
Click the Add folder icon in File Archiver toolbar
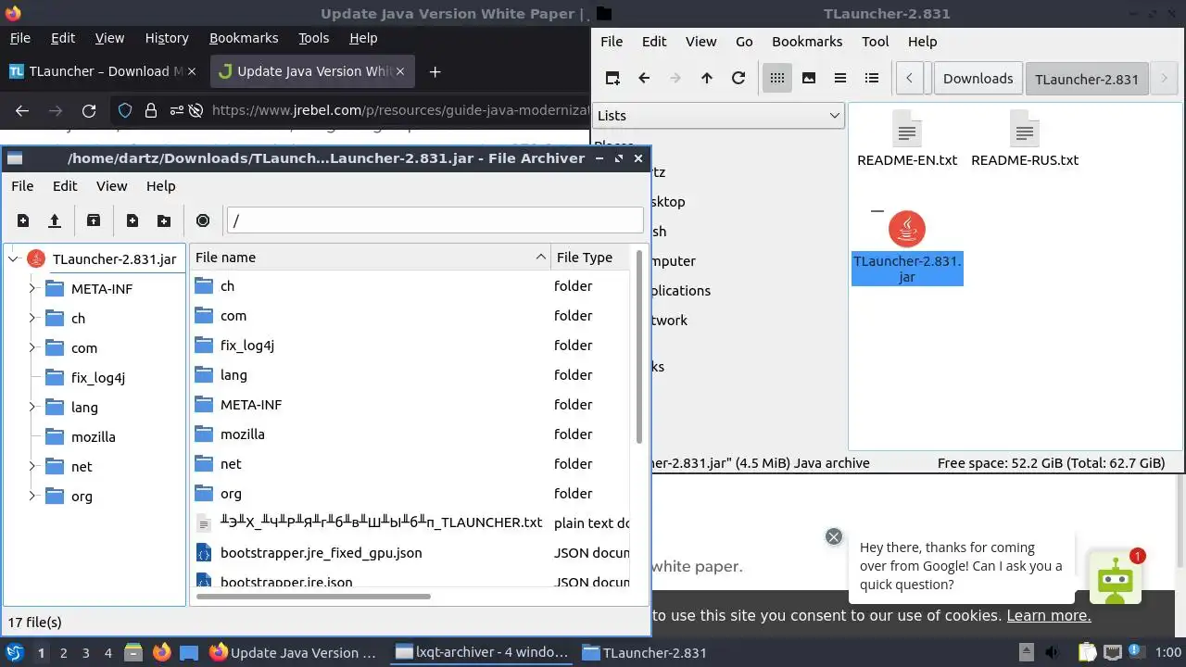click(164, 220)
